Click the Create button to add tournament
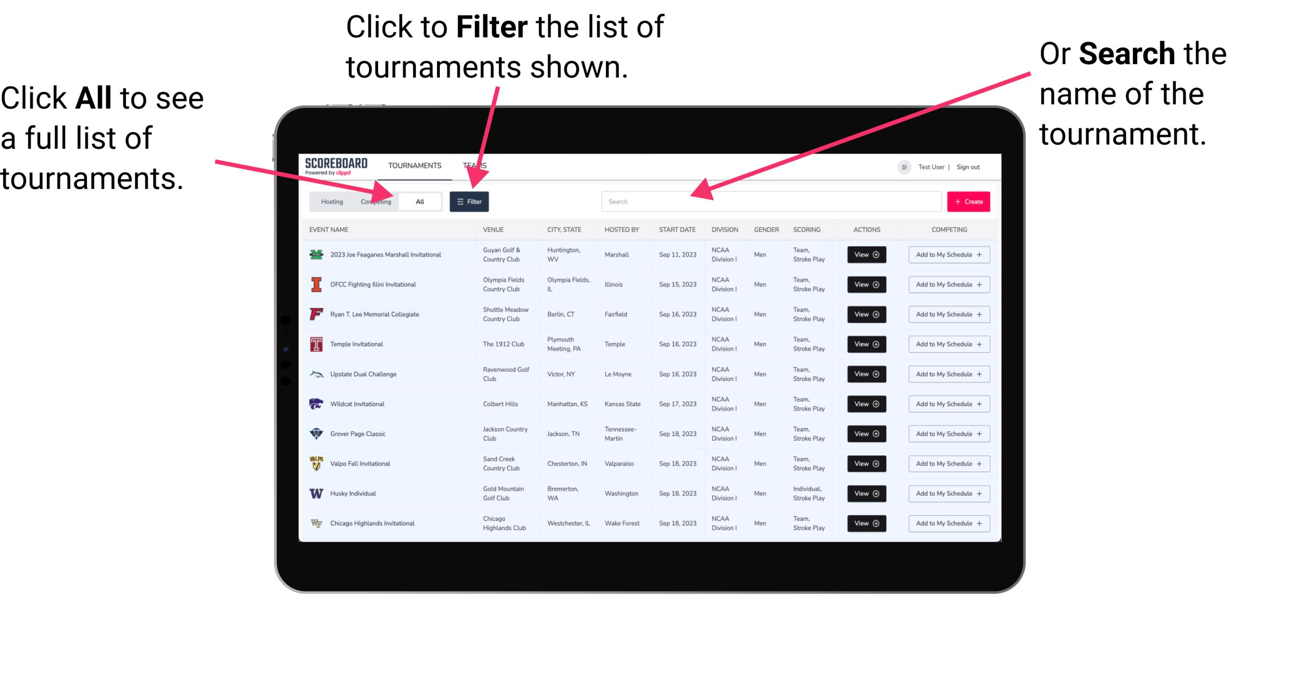Viewport: 1298px width, 698px height. click(969, 201)
